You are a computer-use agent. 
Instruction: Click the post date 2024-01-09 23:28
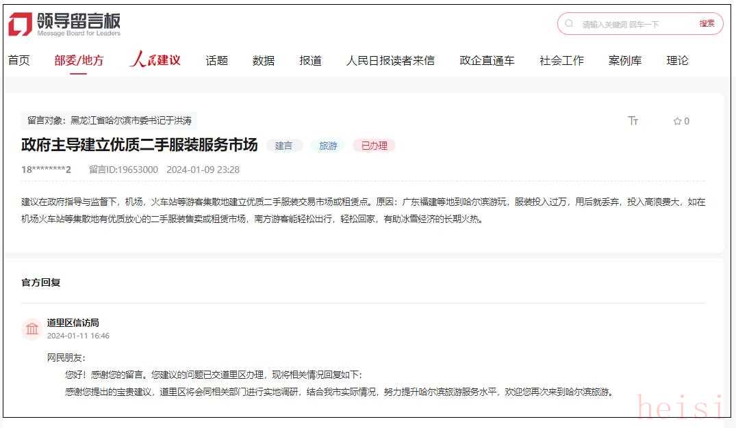point(203,170)
